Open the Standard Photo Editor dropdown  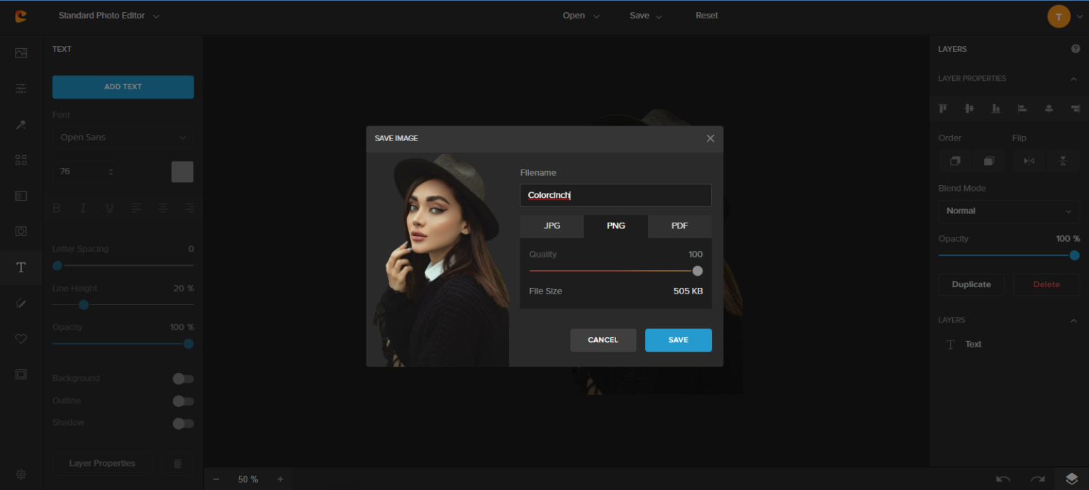(109, 16)
